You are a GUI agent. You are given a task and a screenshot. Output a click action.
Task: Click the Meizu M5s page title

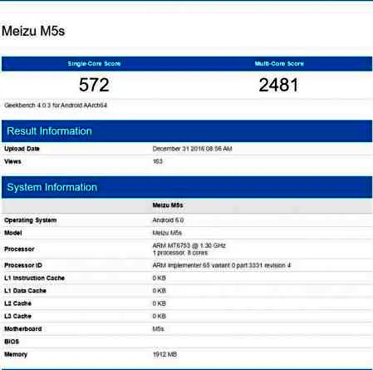coord(33,31)
